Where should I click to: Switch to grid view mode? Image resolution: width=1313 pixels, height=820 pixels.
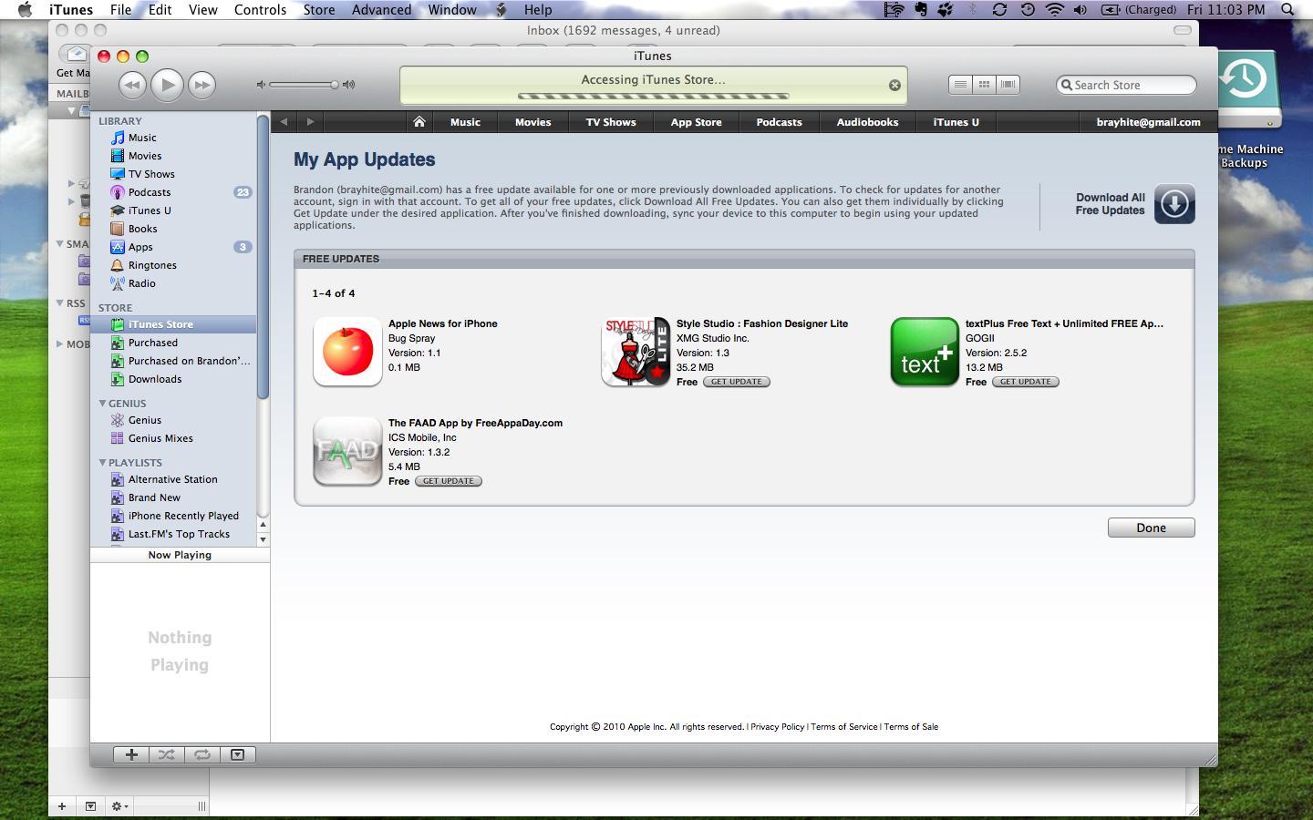(x=984, y=85)
